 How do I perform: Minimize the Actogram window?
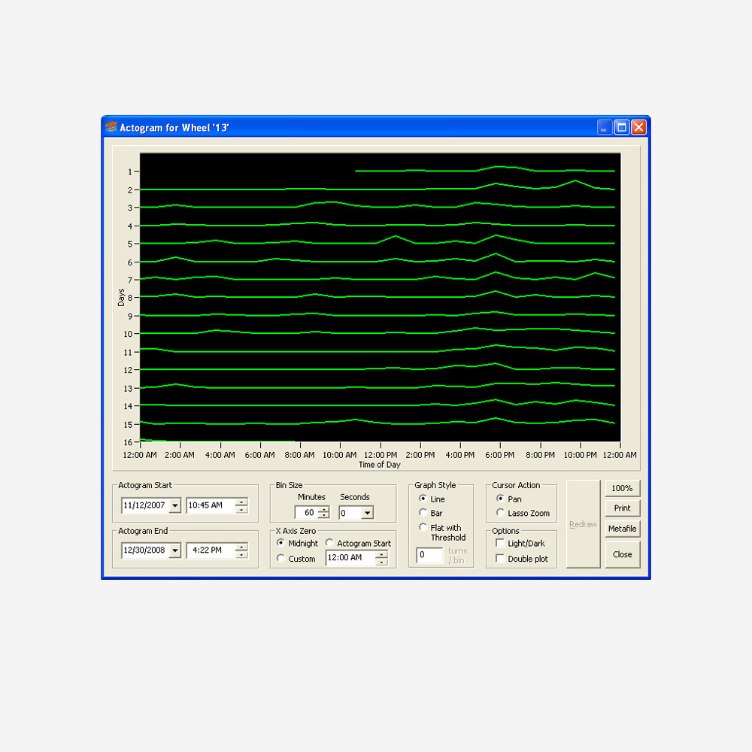click(x=605, y=127)
